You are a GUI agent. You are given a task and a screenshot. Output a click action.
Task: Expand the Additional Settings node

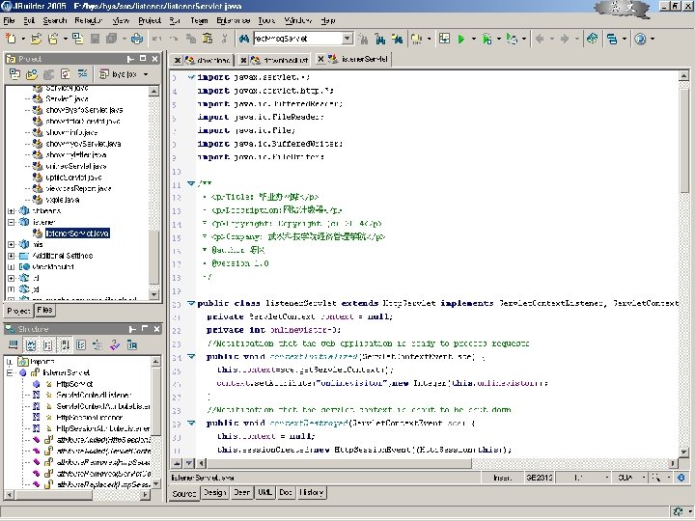point(11,256)
